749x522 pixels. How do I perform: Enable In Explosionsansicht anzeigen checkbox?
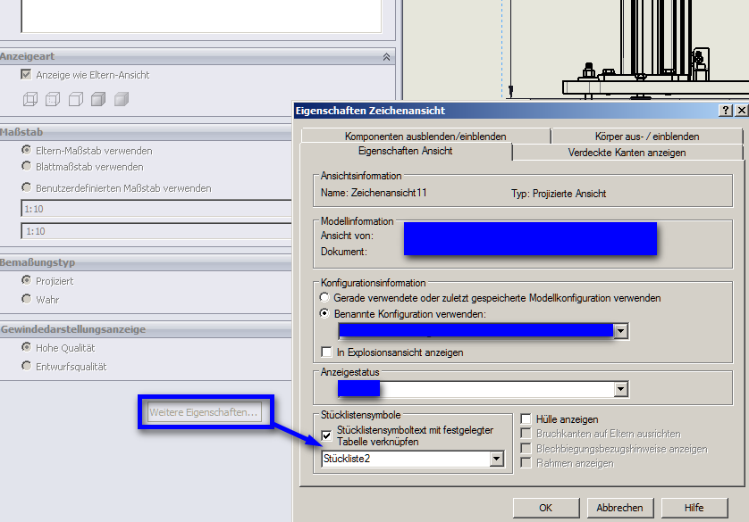327,352
